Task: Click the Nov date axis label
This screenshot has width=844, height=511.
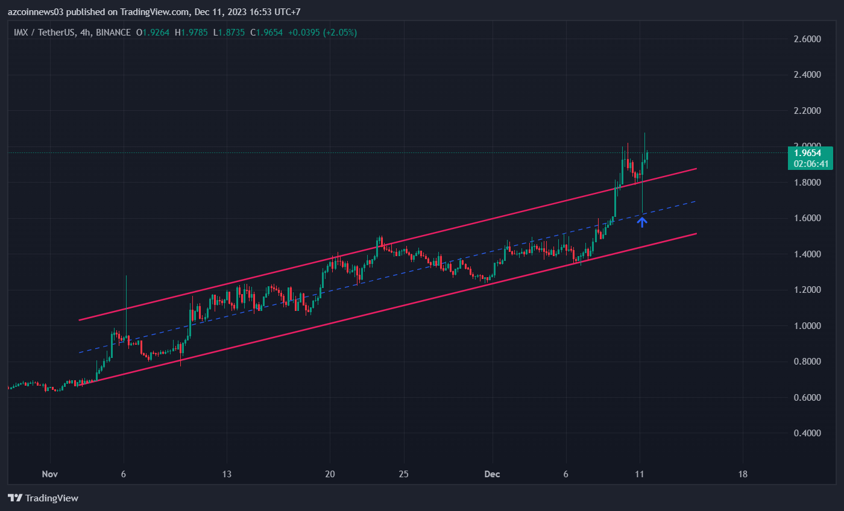Action: pyautogui.click(x=49, y=474)
